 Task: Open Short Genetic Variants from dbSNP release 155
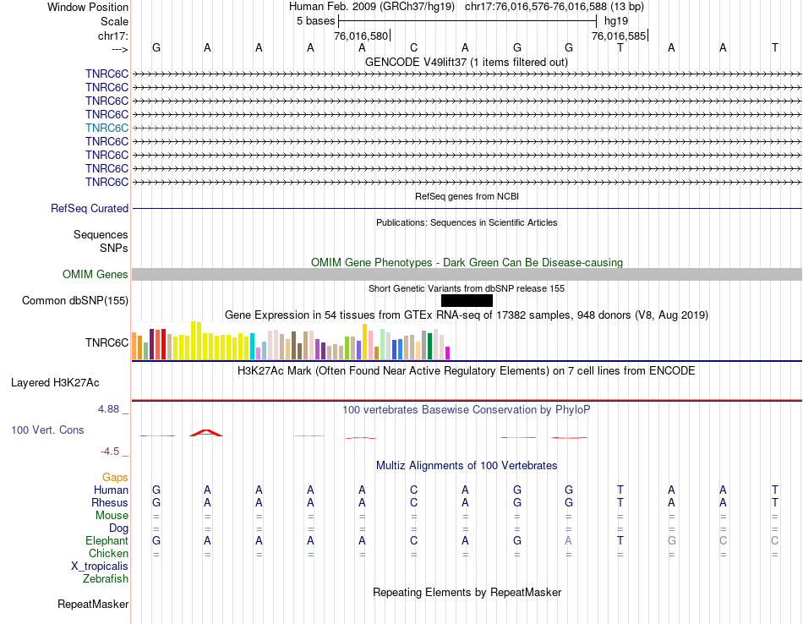tap(467, 288)
